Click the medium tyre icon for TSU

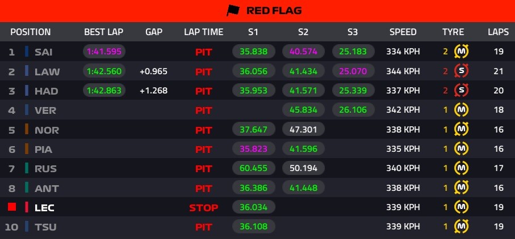462,227
